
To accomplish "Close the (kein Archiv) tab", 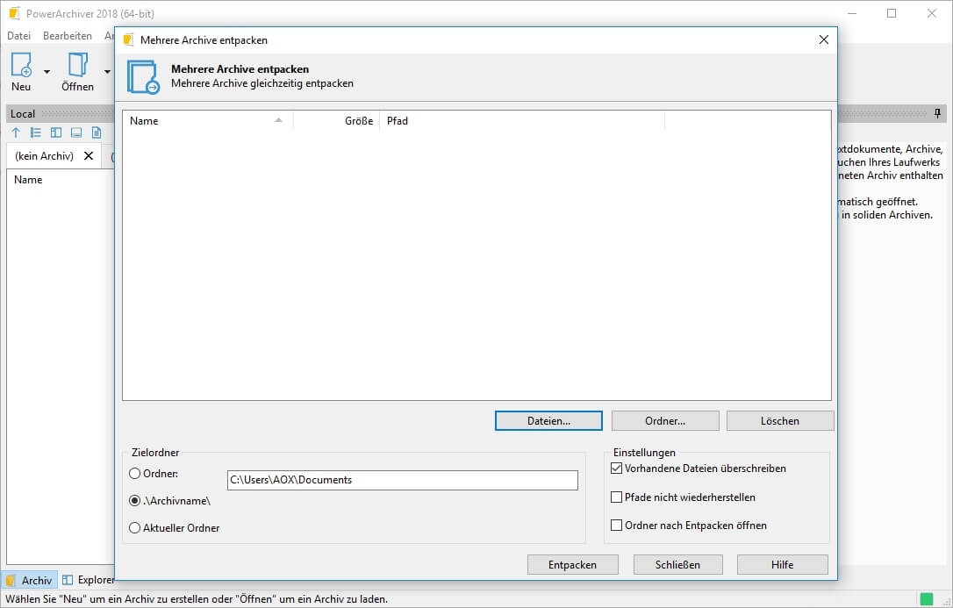I will 89,156.
